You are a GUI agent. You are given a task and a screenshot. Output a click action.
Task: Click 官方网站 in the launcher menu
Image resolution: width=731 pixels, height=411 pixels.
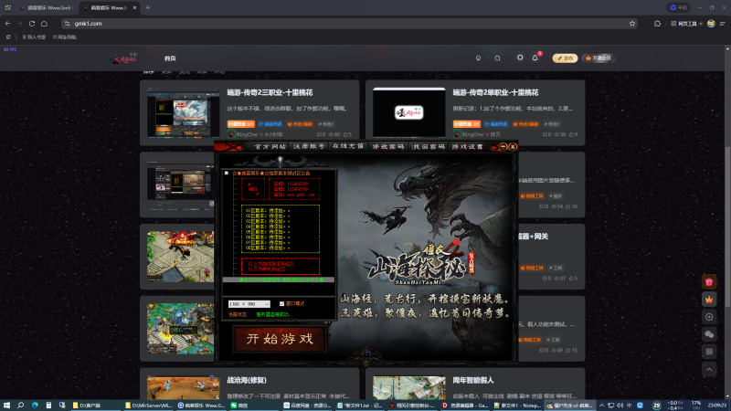click(270, 147)
